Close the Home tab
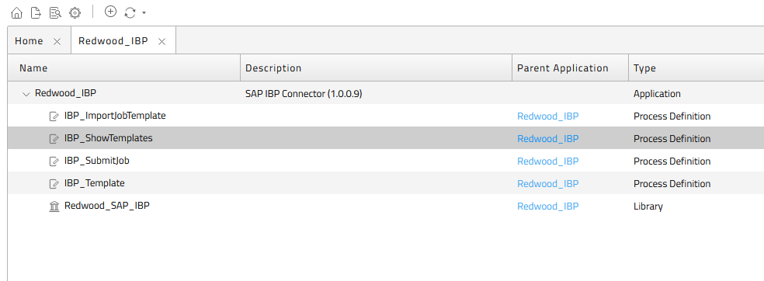764x281 pixels. point(57,41)
